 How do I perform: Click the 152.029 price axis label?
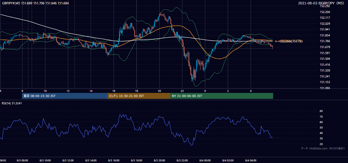coord(325,24)
